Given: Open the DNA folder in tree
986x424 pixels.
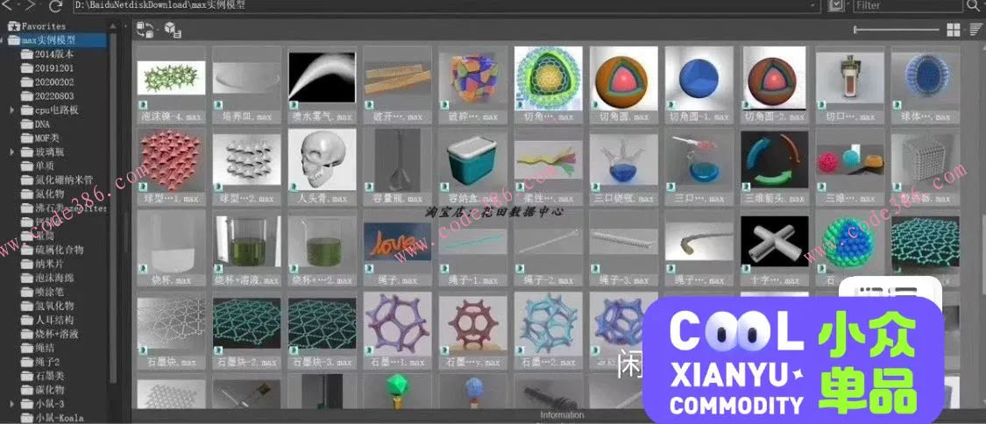Looking at the screenshot, I should pyautogui.click(x=43, y=124).
